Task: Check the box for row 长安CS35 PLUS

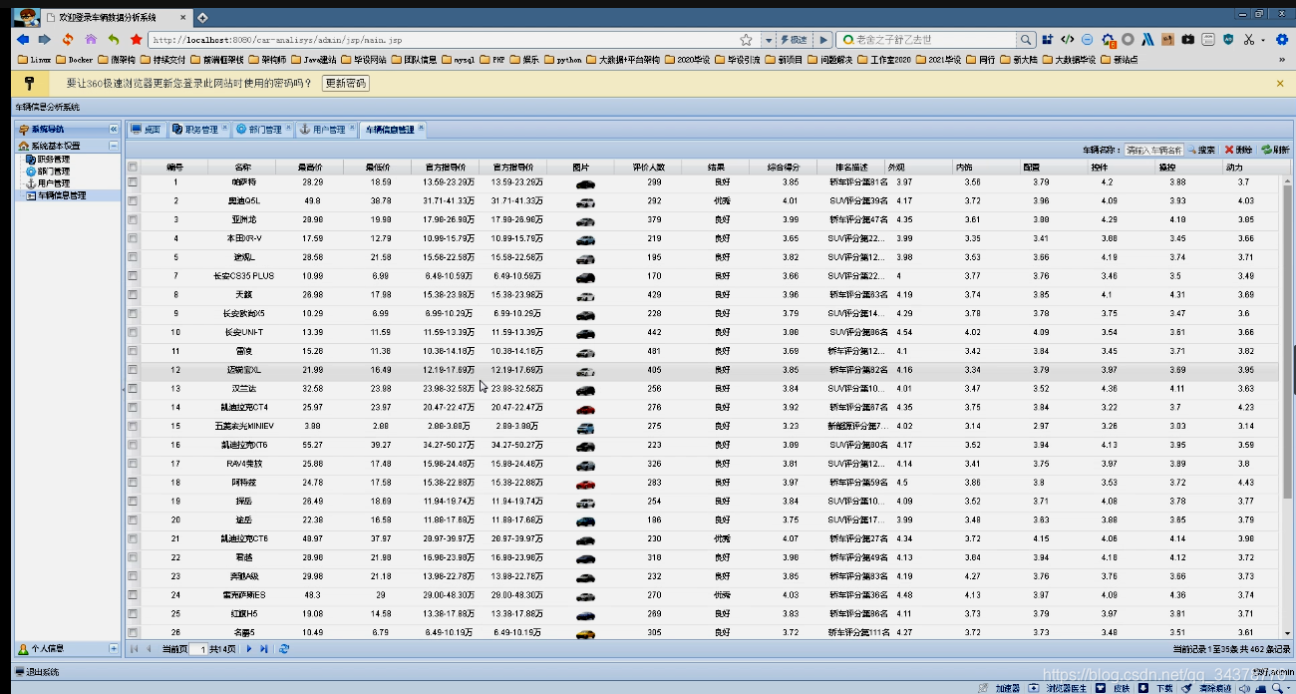Action: pyautogui.click(x=133, y=276)
